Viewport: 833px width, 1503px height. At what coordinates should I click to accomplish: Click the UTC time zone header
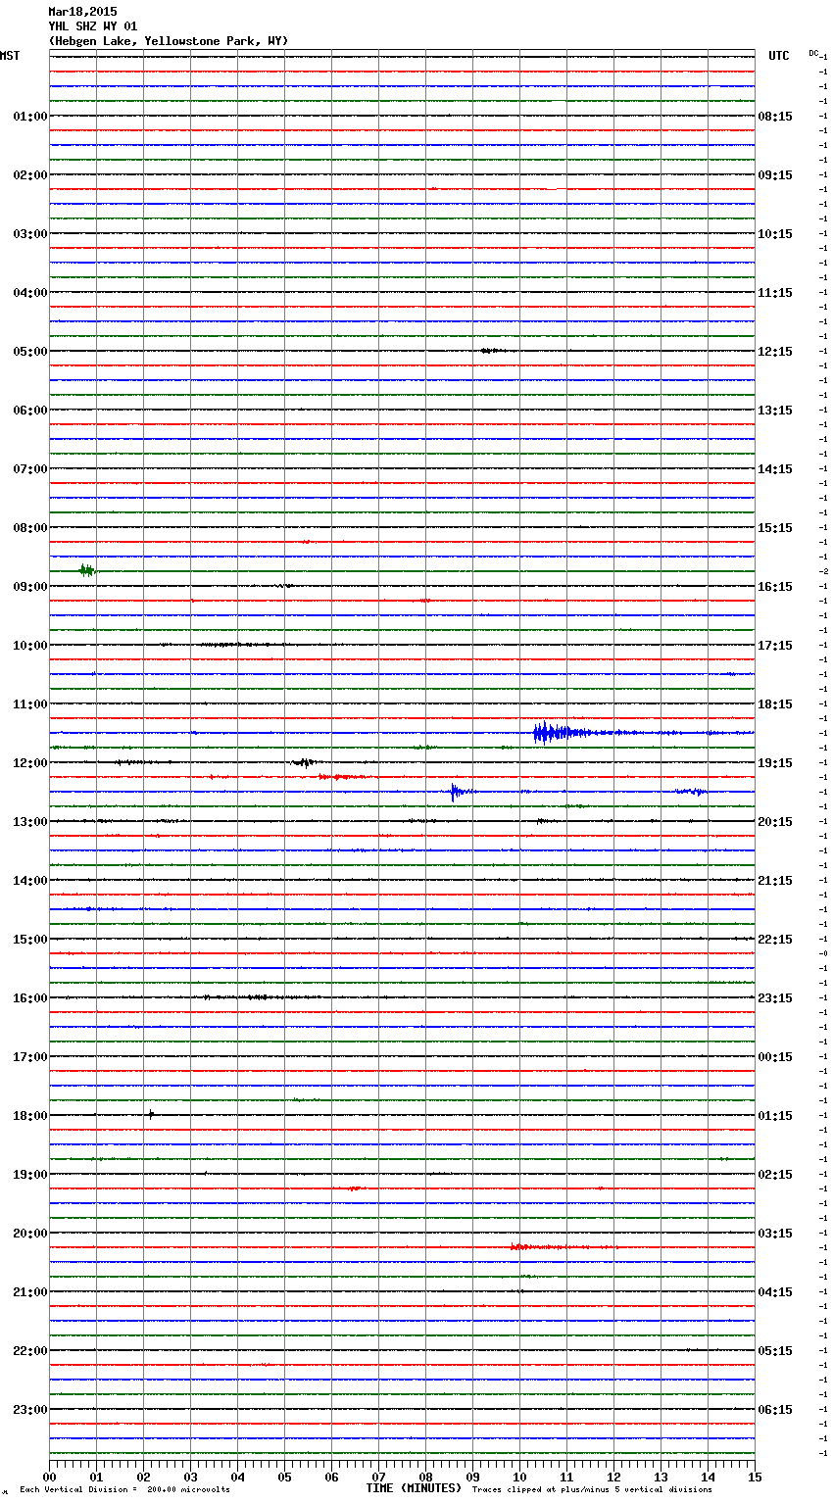point(779,56)
